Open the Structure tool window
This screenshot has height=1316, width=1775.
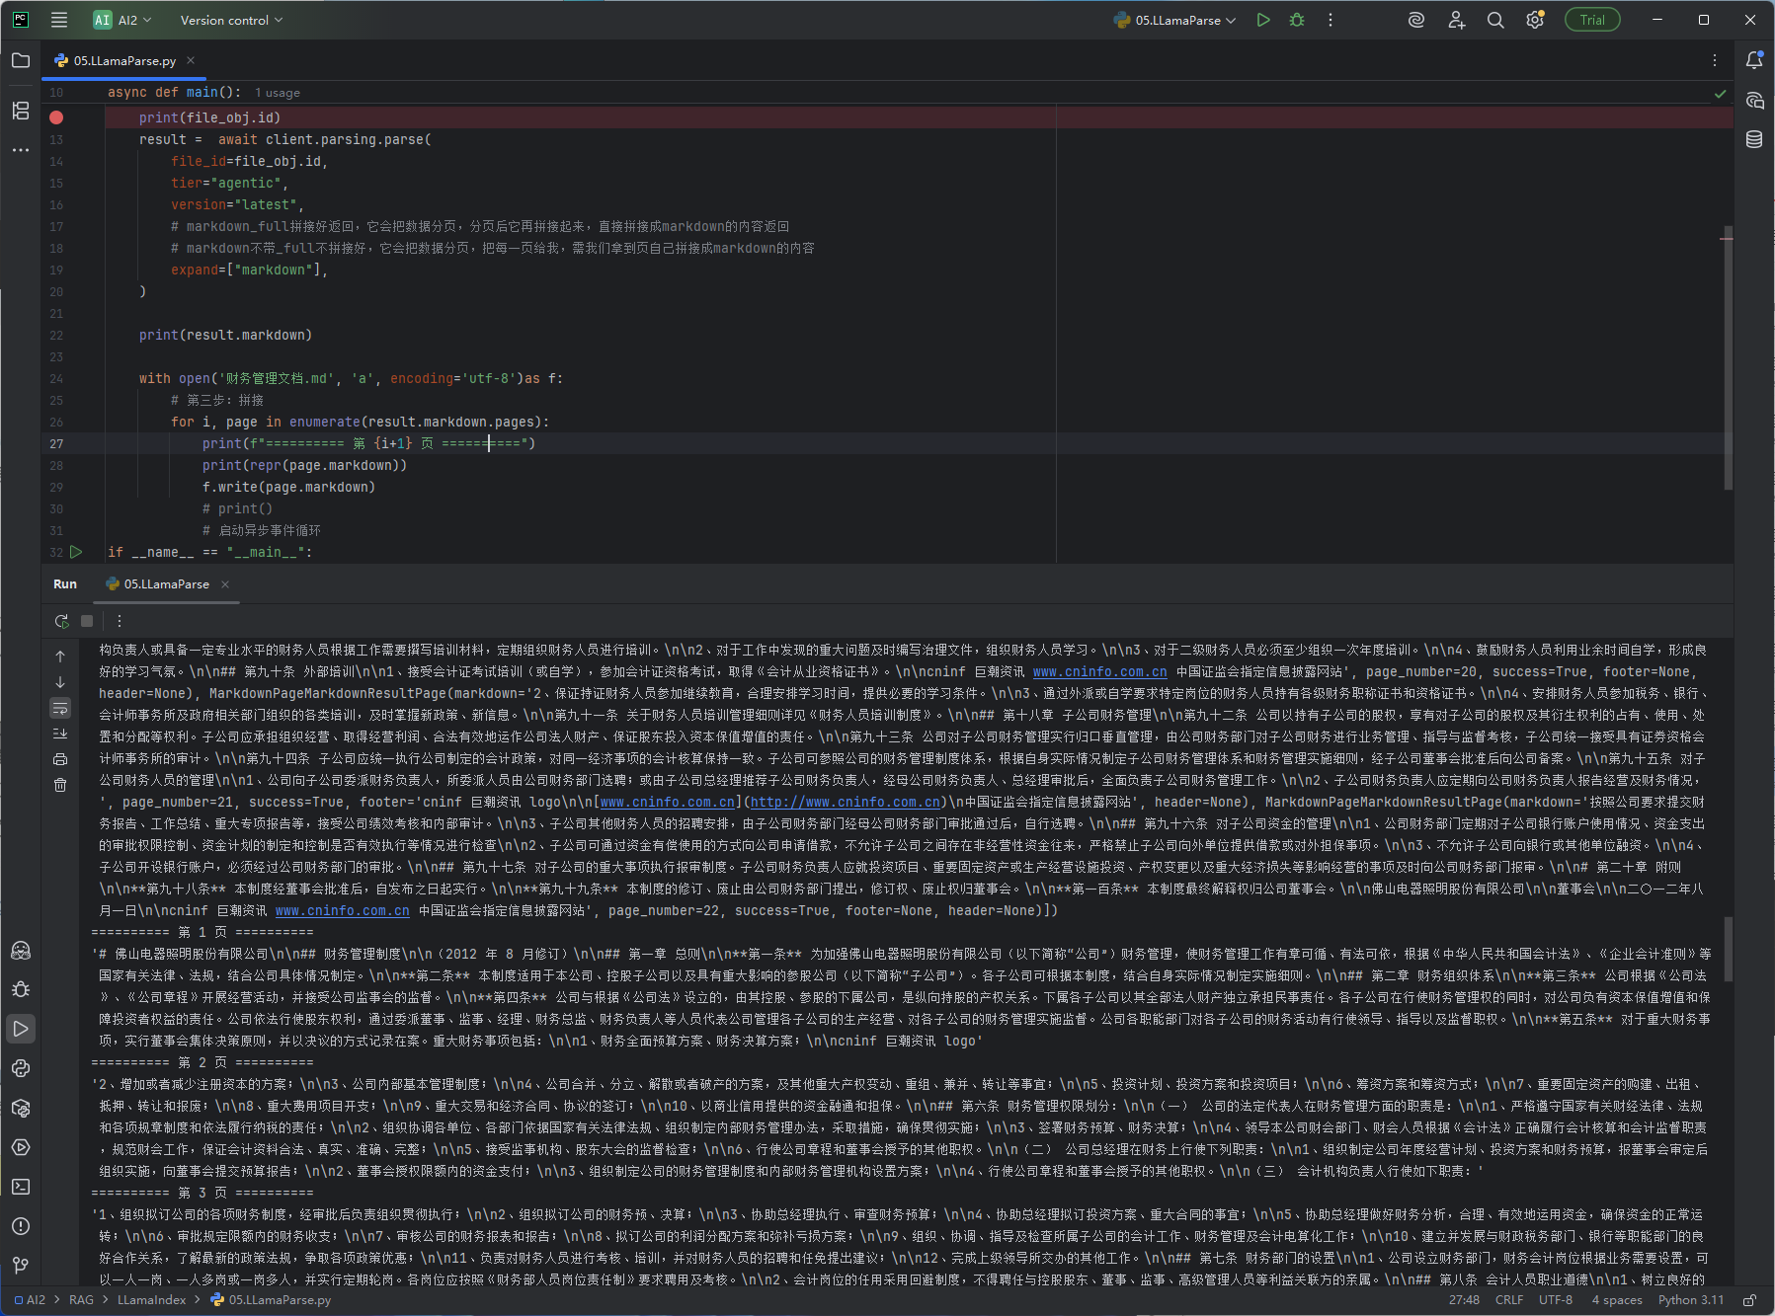[x=21, y=111]
